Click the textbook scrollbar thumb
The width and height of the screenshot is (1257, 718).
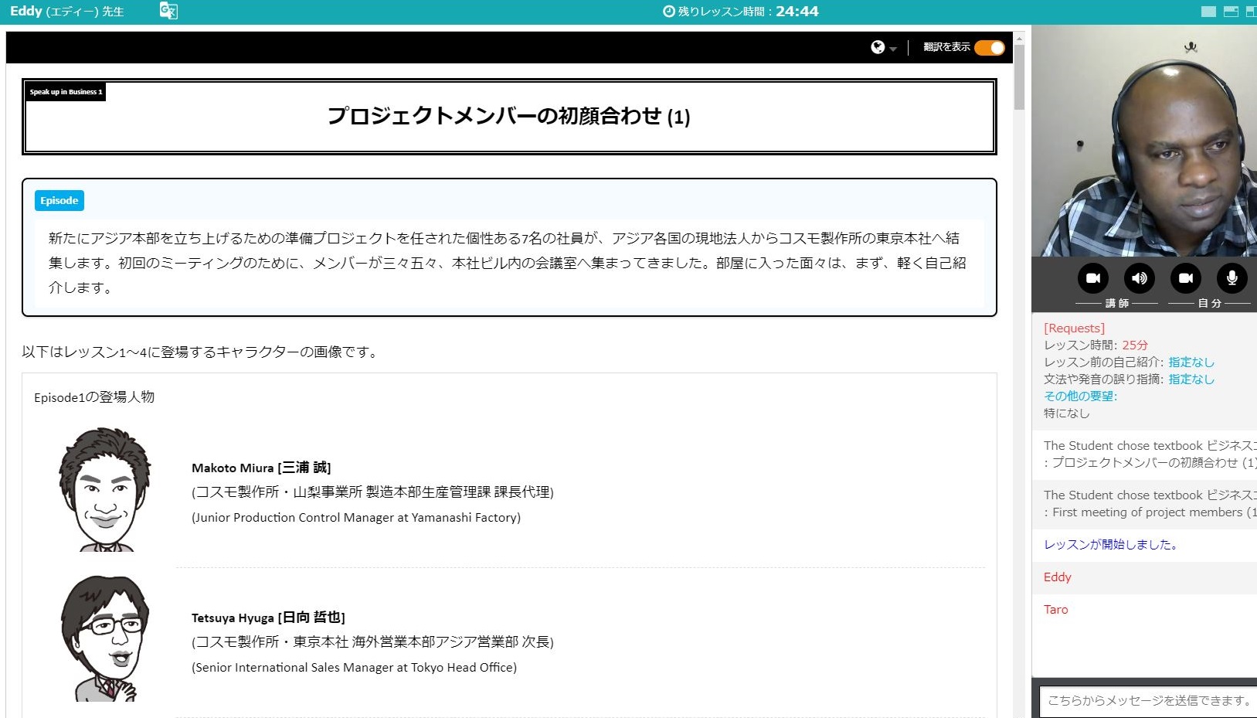(1019, 77)
